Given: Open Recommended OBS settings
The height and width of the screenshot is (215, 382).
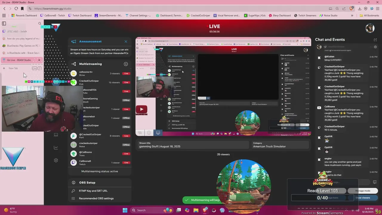Looking at the screenshot, I should click(x=96, y=198).
